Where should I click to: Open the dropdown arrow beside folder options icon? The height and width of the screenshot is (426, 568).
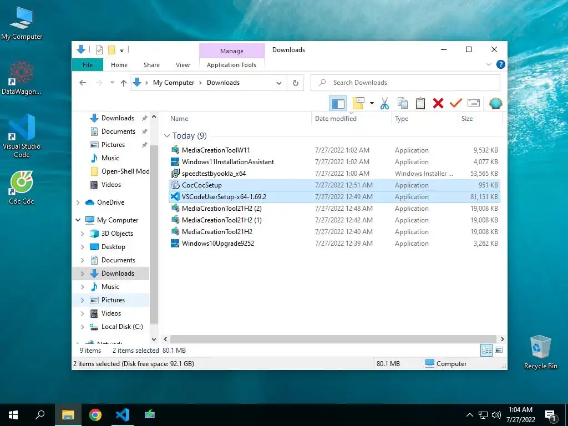coord(372,104)
